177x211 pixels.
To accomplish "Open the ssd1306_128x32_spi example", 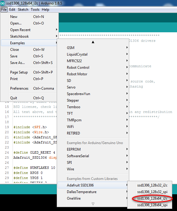I will 150,192.
